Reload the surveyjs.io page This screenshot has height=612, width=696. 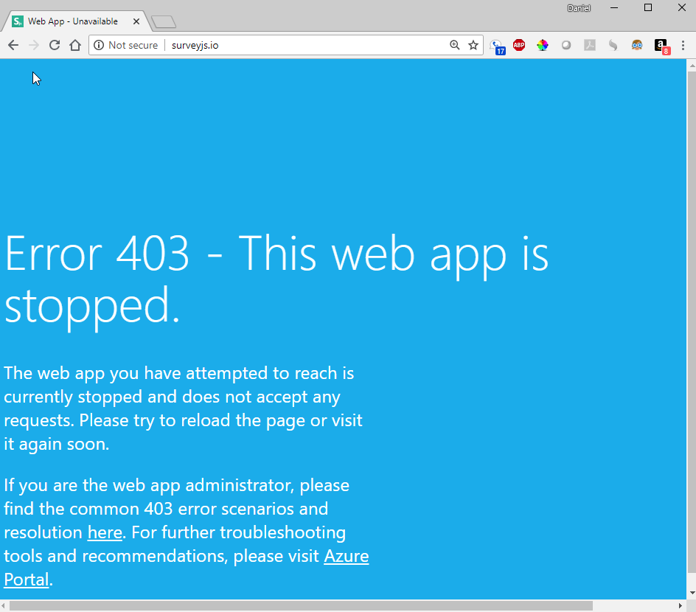click(x=55, y=45)
